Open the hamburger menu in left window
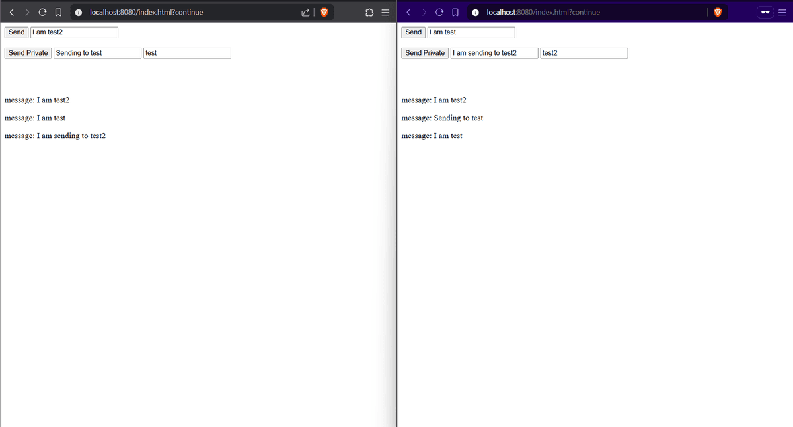Screen dimensions: 793x427 click(x=385, y=11)
